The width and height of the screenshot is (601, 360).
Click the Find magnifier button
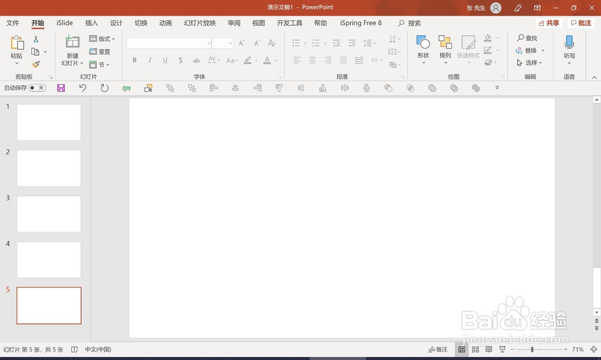click(526, 38)
